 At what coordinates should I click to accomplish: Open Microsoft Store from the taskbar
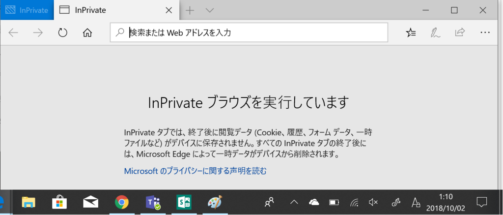coord(59,202)
